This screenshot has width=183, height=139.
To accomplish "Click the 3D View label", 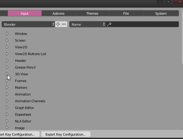I will pyautogui.click(x=21, y=74).
